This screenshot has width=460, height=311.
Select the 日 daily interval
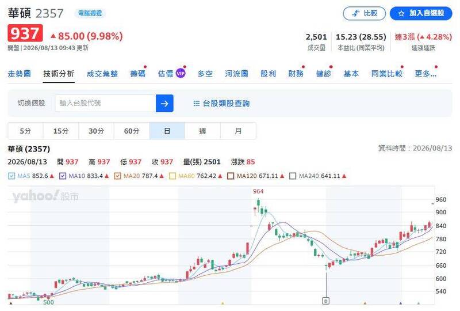click(x=167, y=131)
